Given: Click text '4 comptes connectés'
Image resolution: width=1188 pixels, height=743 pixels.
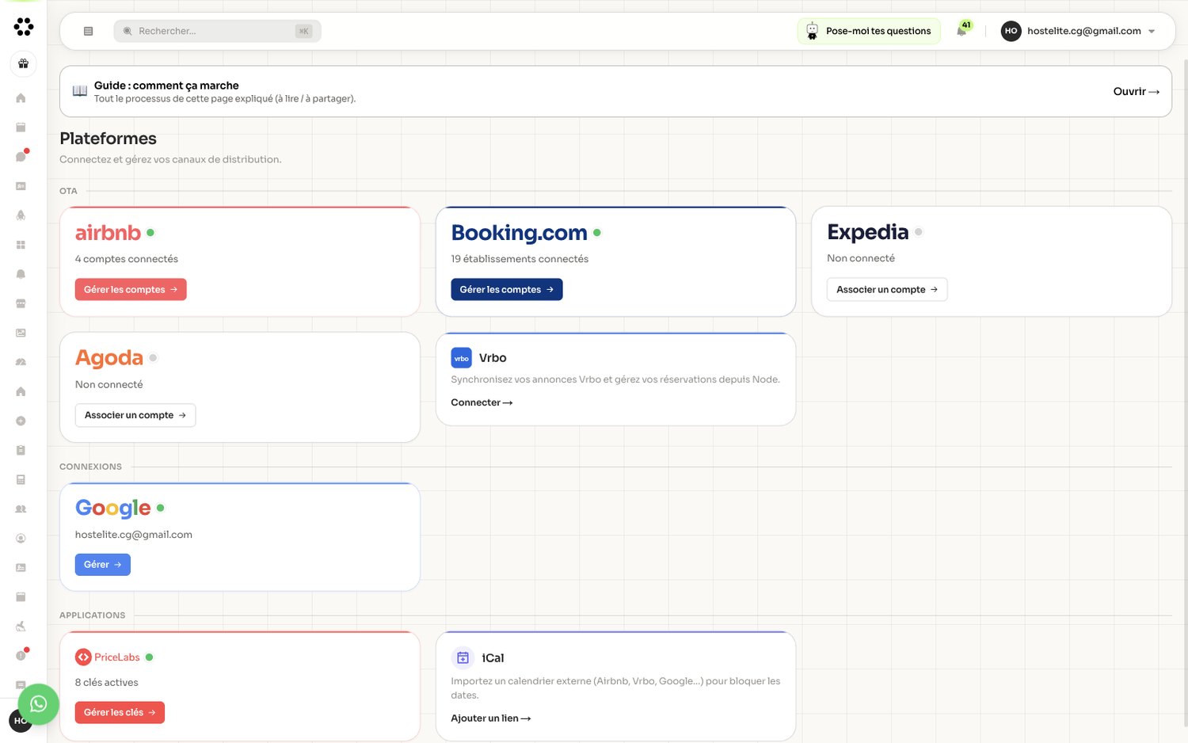Looking at the screenshot, I should click(x=127, y=259).
